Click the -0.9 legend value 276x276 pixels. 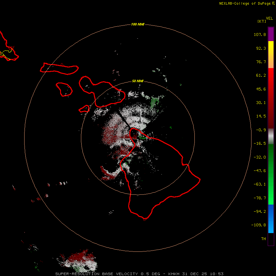pos(261,130)
